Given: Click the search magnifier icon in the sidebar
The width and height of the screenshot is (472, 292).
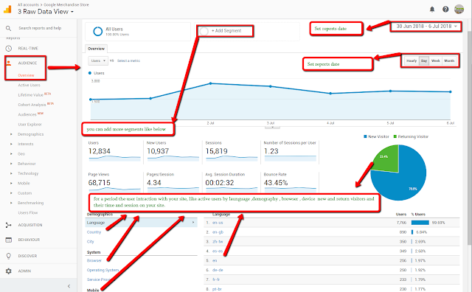Looking at the screenshot, I should coord(8,28).
